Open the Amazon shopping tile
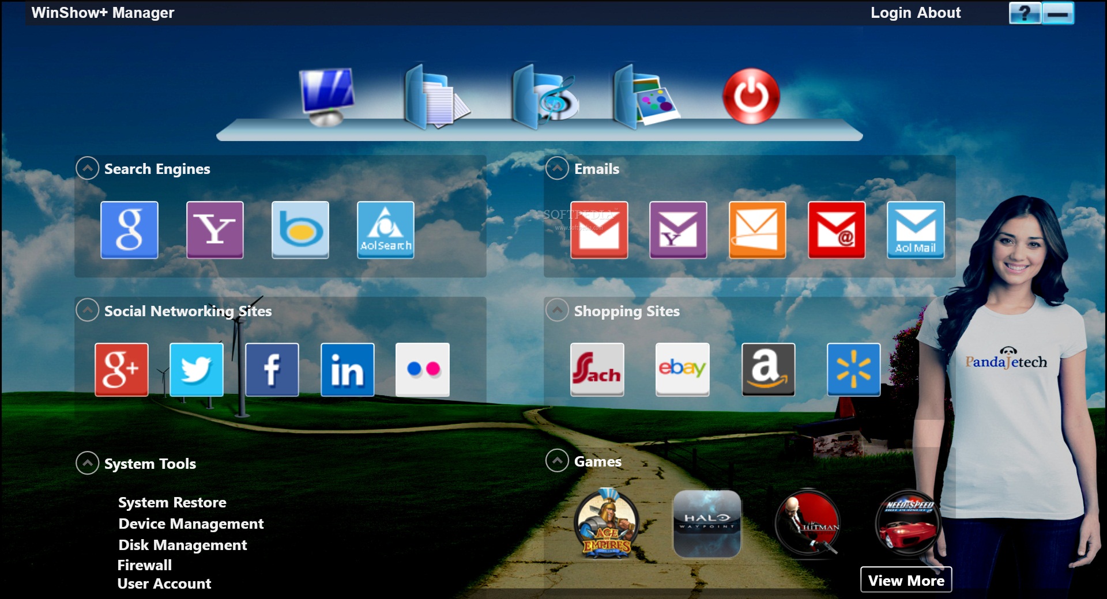Image resolution: width=1107 pixels, height=599 pixels. coord(768,370)
